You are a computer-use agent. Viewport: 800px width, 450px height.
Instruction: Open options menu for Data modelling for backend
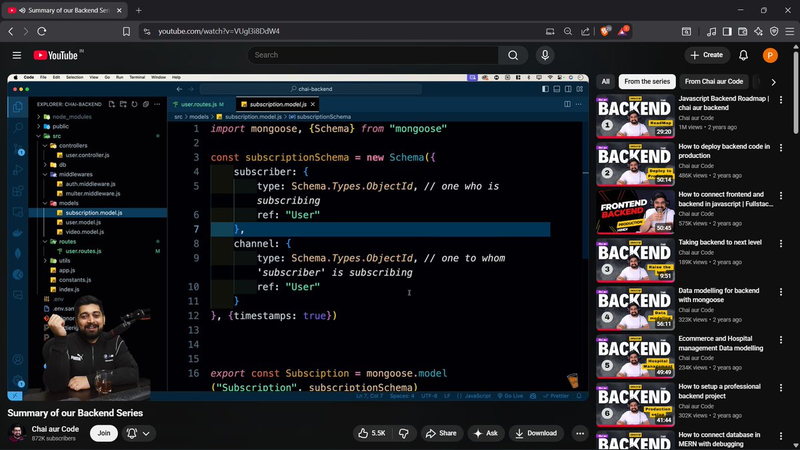tap(781, 291)
